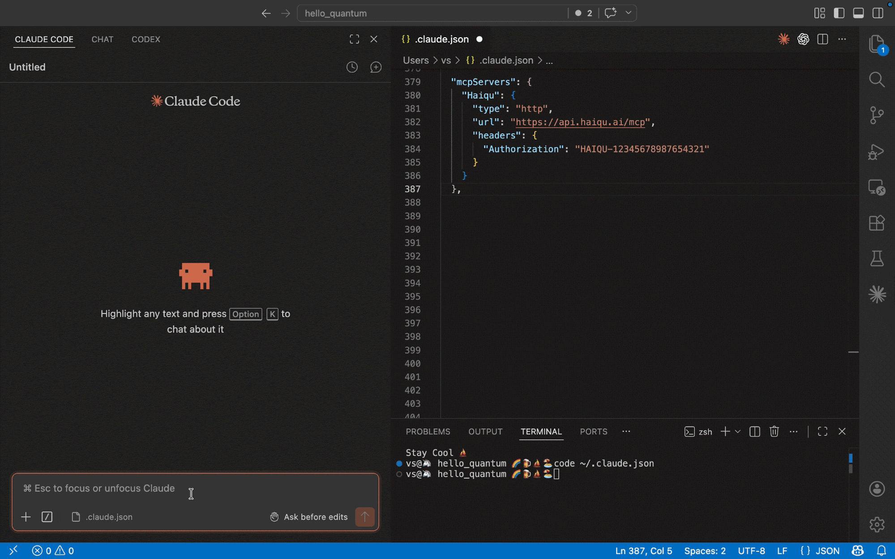Open the PROBLEMS panel tab
Image resolution: width=895 pixels, height=559 pixels.
[428, 431]
